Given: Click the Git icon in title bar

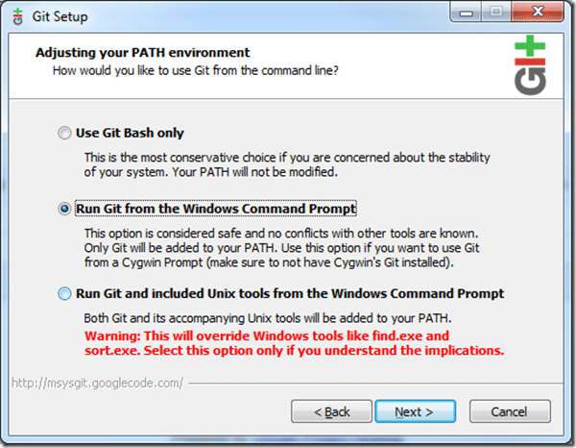Looking at the screenshot, I should click(x=17, y=17).
